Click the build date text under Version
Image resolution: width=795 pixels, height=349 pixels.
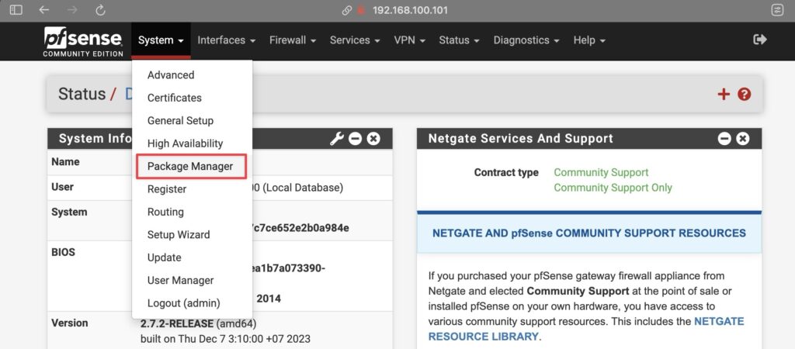pos(225,338)
